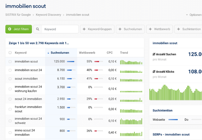
Task: Click the plus icon on Suchvolumen filter
Action: tap(120, 29)
